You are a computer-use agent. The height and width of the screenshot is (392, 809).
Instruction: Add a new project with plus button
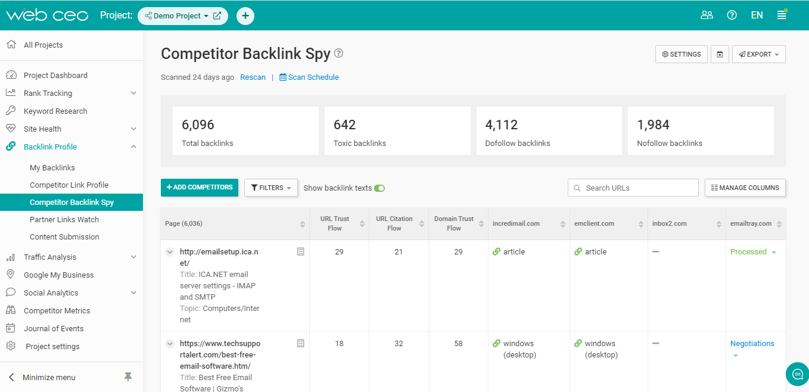tap(245, 16)
